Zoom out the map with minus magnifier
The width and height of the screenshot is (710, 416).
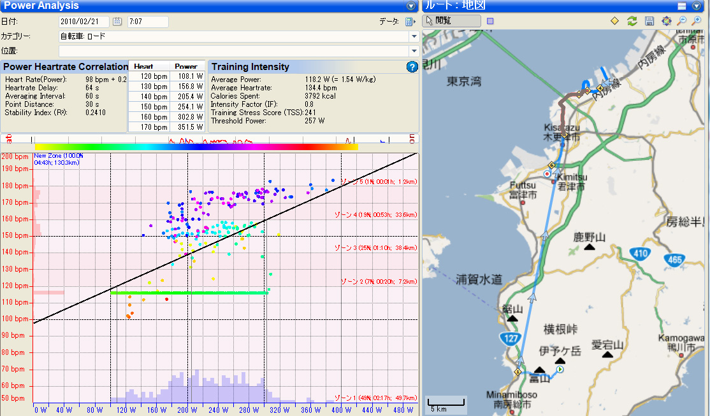click(682, 21)
